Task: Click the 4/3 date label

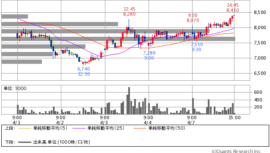Action: (104, 123)
